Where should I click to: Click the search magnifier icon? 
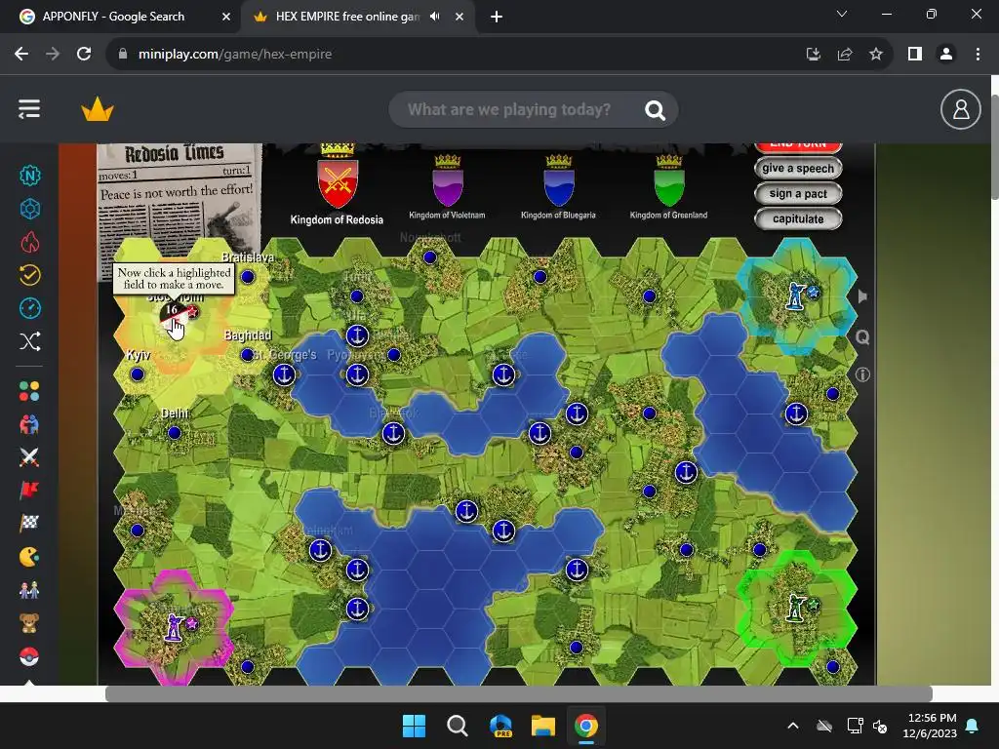pyautogui.click(x=655, y=110)
